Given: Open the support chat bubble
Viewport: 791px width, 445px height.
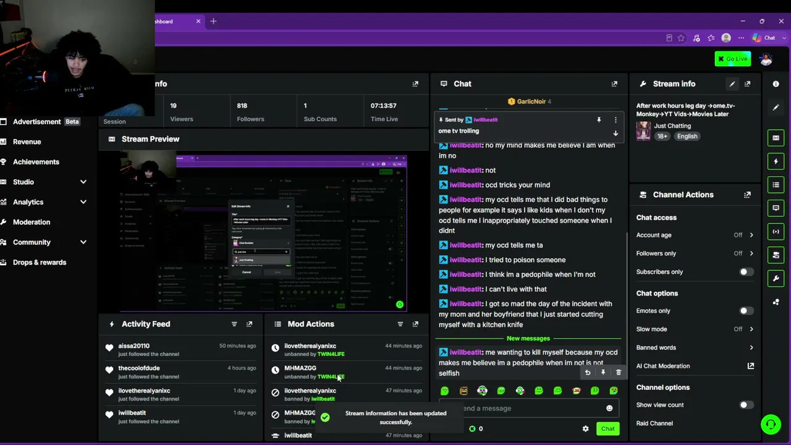Looking at the screenshot, I should coord(771,425).
